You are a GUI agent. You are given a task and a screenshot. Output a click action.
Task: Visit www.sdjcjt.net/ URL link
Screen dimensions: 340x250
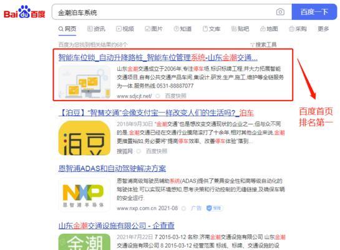point(134,96)
